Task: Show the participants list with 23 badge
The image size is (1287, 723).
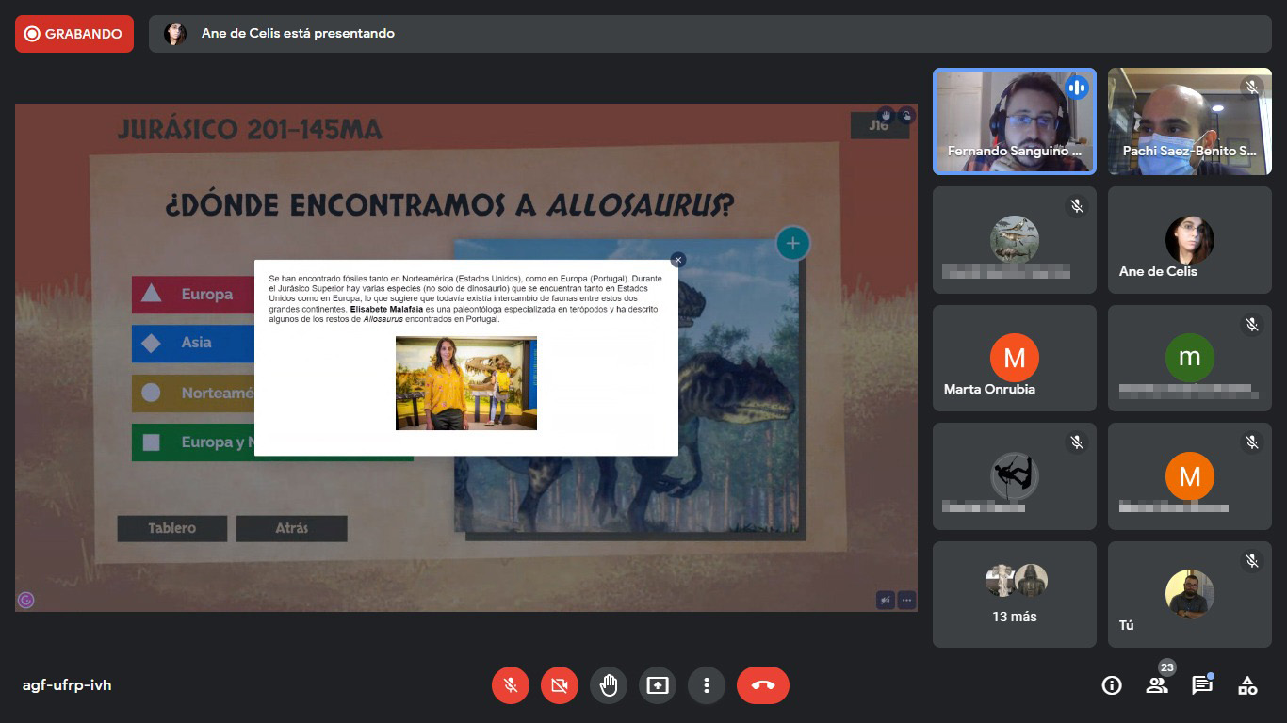Action: (x=1157, y=685)
